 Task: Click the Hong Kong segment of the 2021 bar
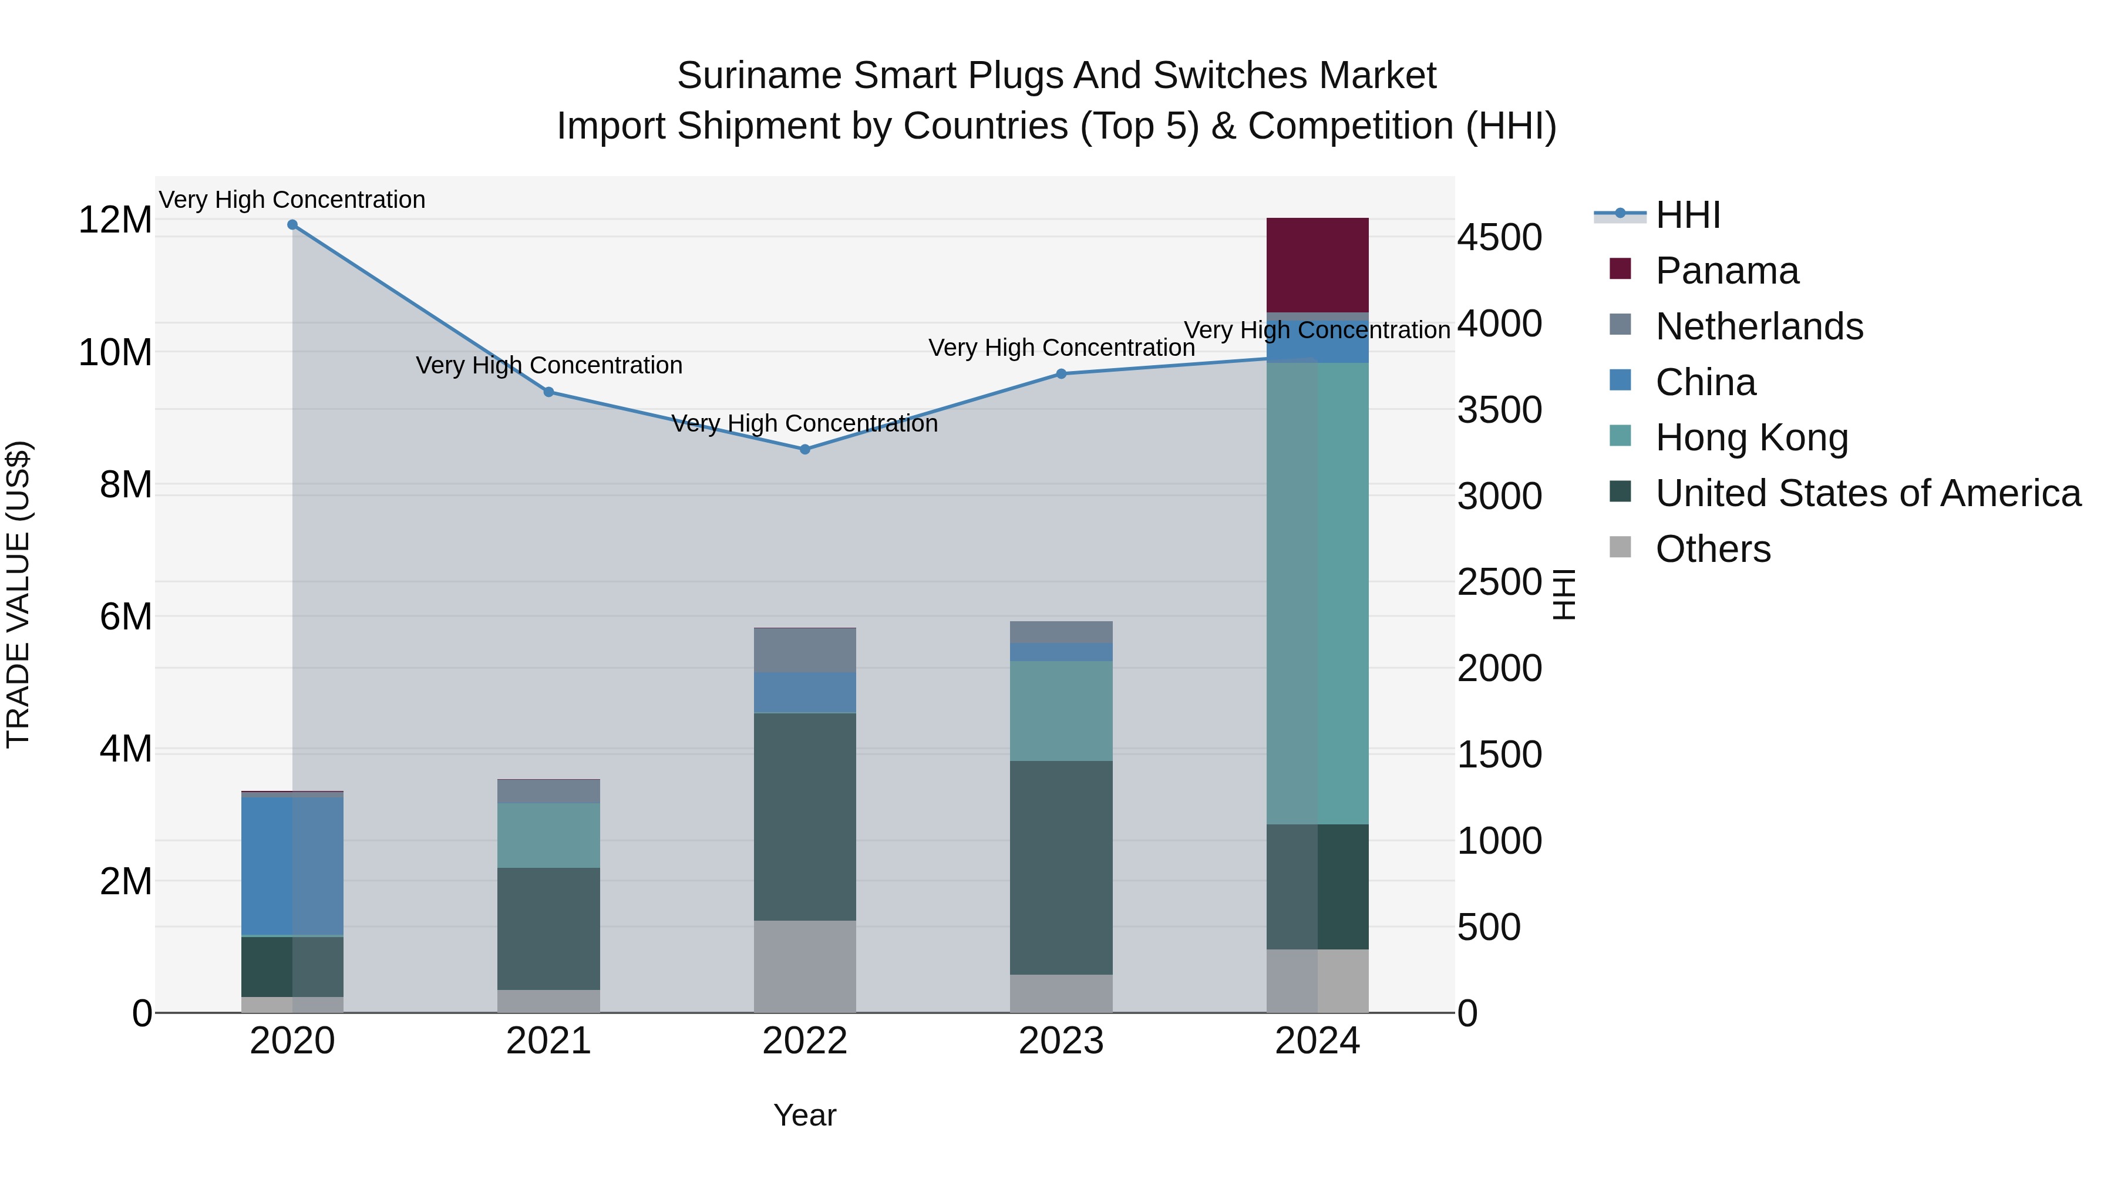549,836
